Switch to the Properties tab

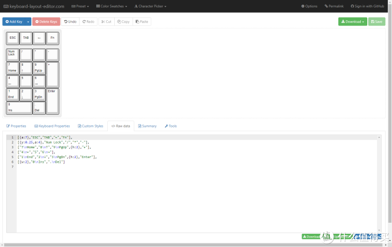point(16,126)
